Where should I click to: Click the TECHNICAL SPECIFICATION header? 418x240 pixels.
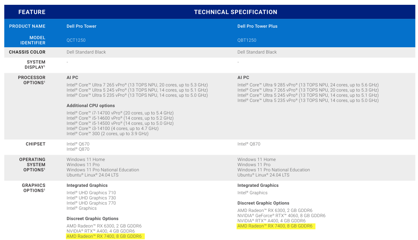tap(235, 12)
